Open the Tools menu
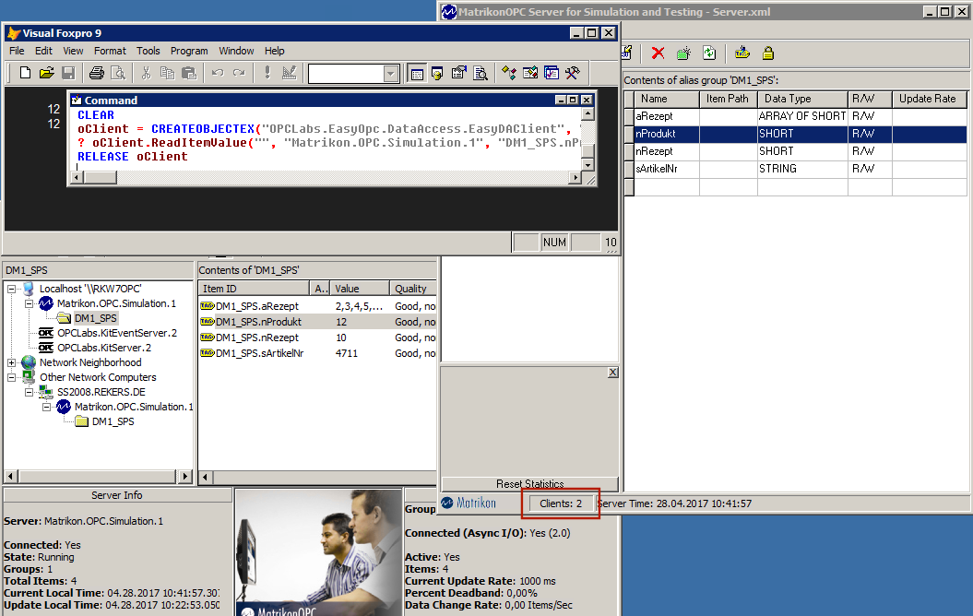Screen dimensions: 973x616 pyautogui.click(x=148, y=51)
